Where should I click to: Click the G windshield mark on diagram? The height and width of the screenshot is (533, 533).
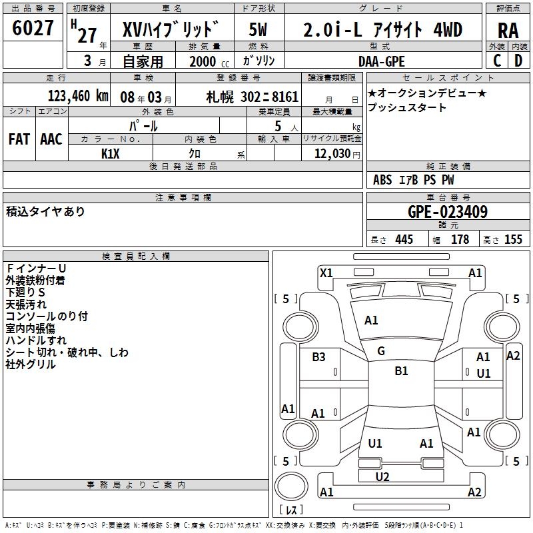[x=381, y=351]
